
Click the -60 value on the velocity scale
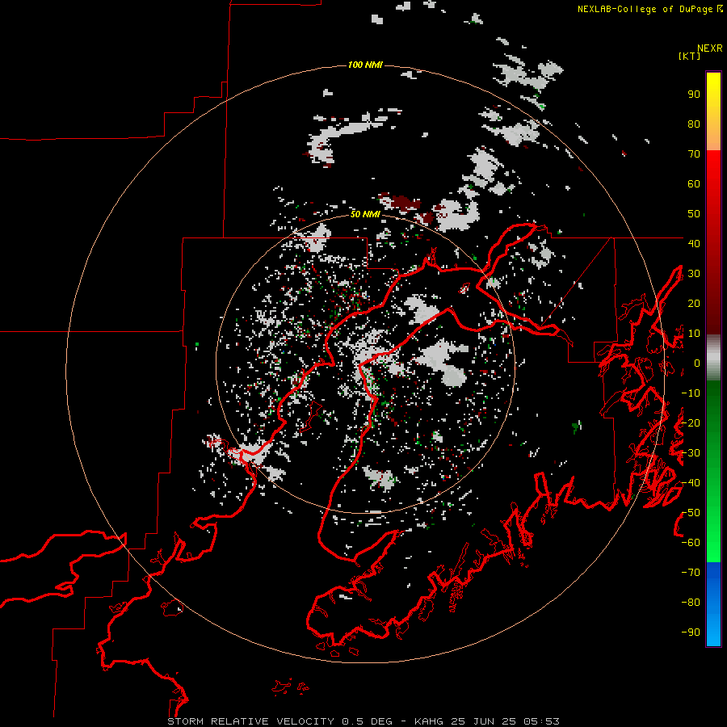pyautogui.click(x=691, y=543)
